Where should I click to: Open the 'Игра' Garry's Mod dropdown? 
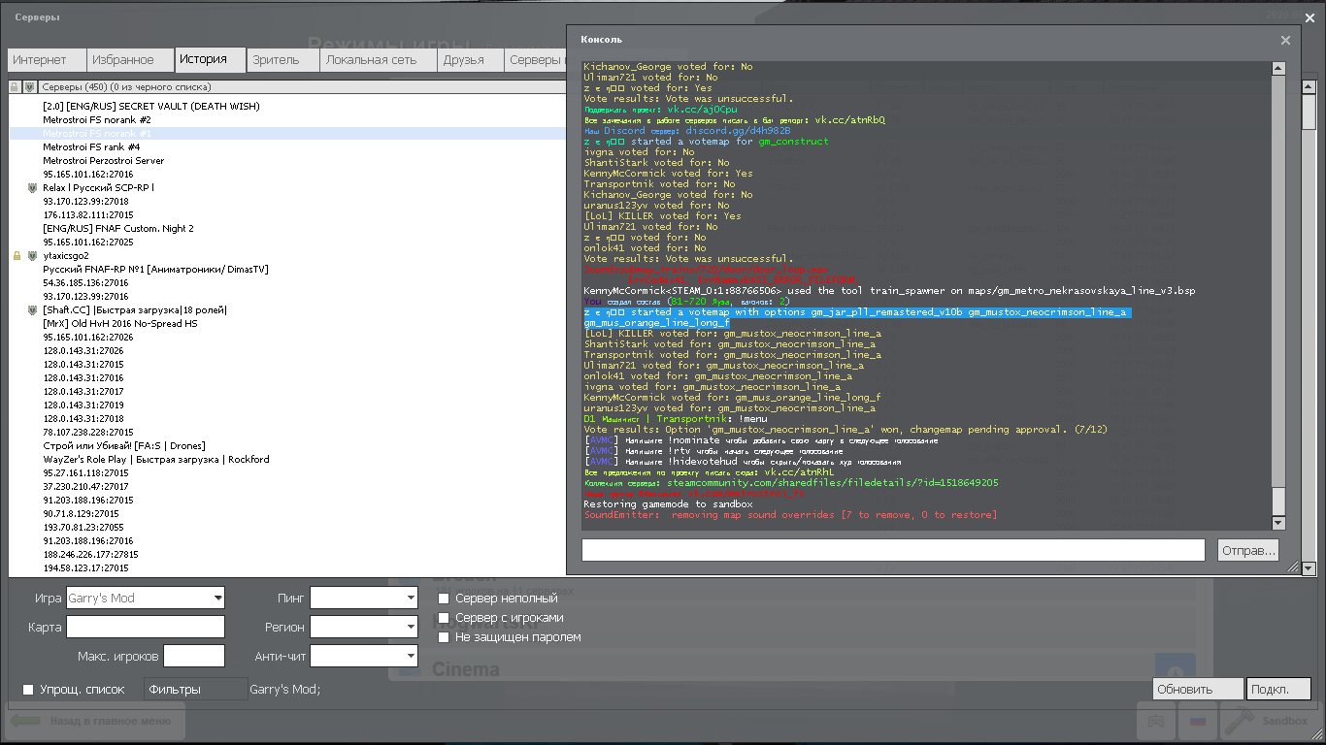(217, 599)
